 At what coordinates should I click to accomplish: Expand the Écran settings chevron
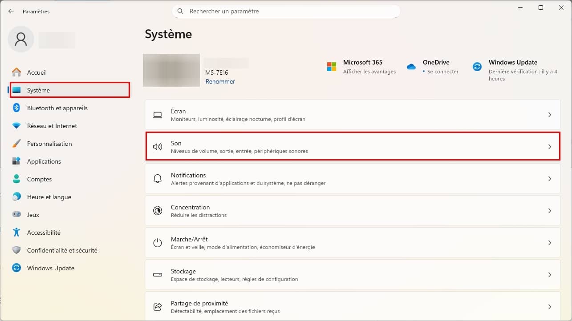point(550,115)
